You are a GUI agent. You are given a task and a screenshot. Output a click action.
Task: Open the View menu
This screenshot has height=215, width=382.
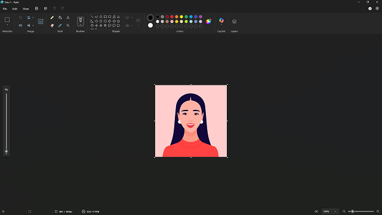click(x=26, y=9)
